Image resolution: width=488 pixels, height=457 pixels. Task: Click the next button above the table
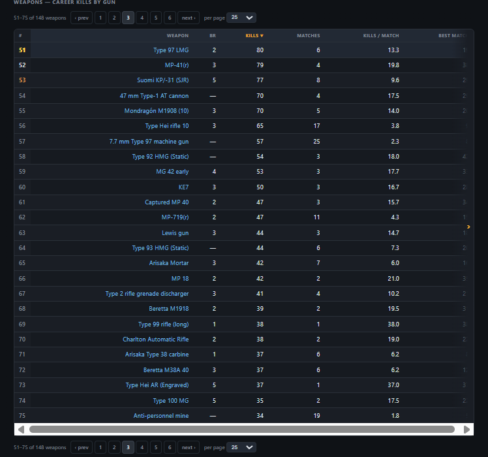pyautogui.click(x=189, y=18)
